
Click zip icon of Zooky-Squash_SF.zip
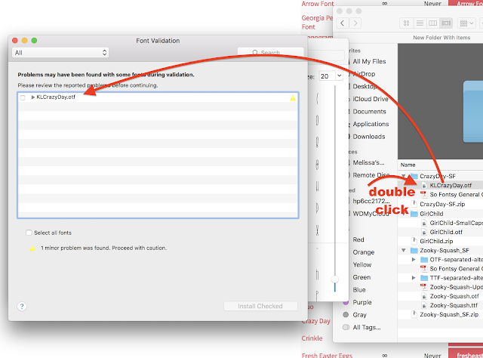414,314
